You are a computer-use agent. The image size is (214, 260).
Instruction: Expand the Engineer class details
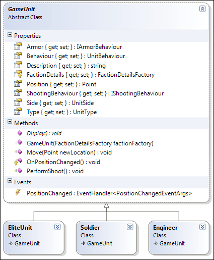coord(202,227)
